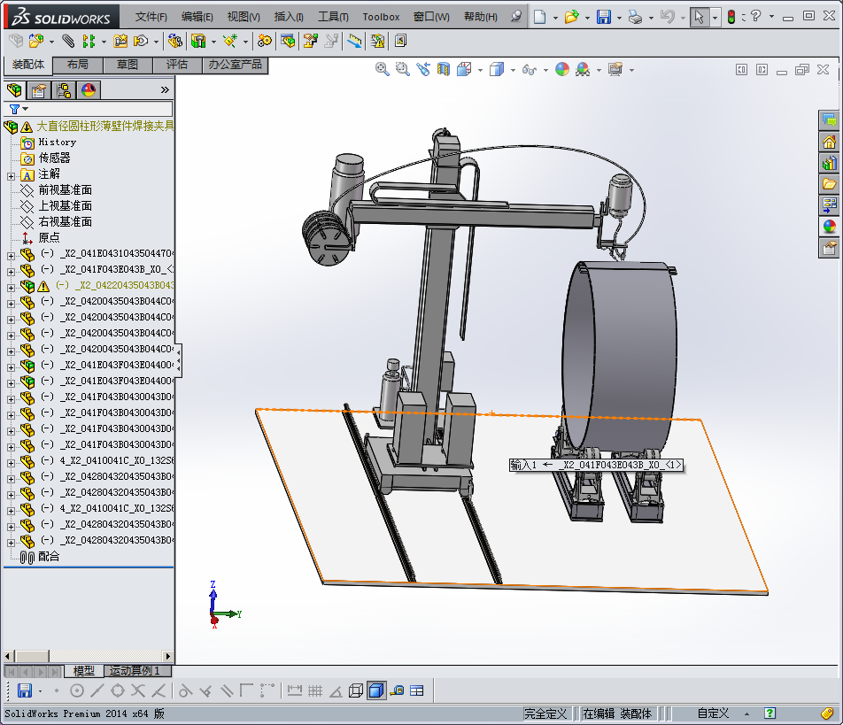The image size is (843, 725).
Task: Click the Print icon
Action: tap(636, 17)
